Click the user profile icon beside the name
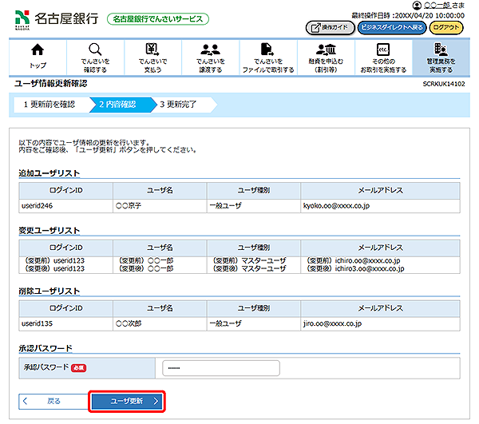The height and width of the screenshot is (424, 479). (418, 6)
